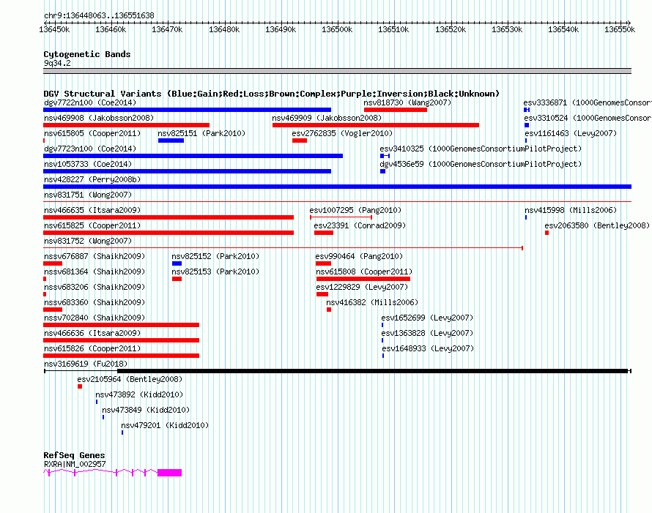Click the nsv428227 (Perry2008b) label

92,179
